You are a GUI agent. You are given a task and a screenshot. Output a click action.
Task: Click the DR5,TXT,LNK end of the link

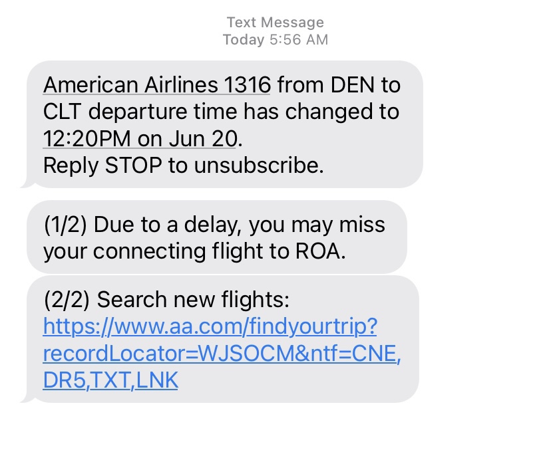(110, 380)
